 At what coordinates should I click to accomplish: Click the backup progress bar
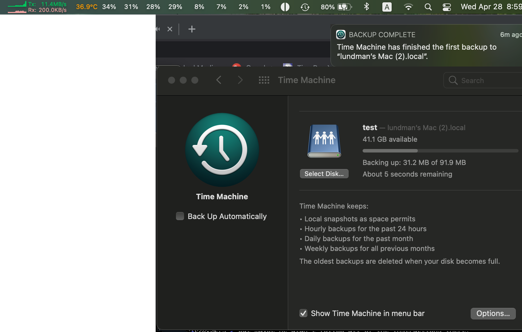point(440,151)
